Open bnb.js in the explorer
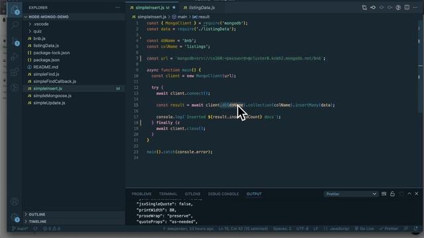This screenshot has height=238, width=424. 74,38
